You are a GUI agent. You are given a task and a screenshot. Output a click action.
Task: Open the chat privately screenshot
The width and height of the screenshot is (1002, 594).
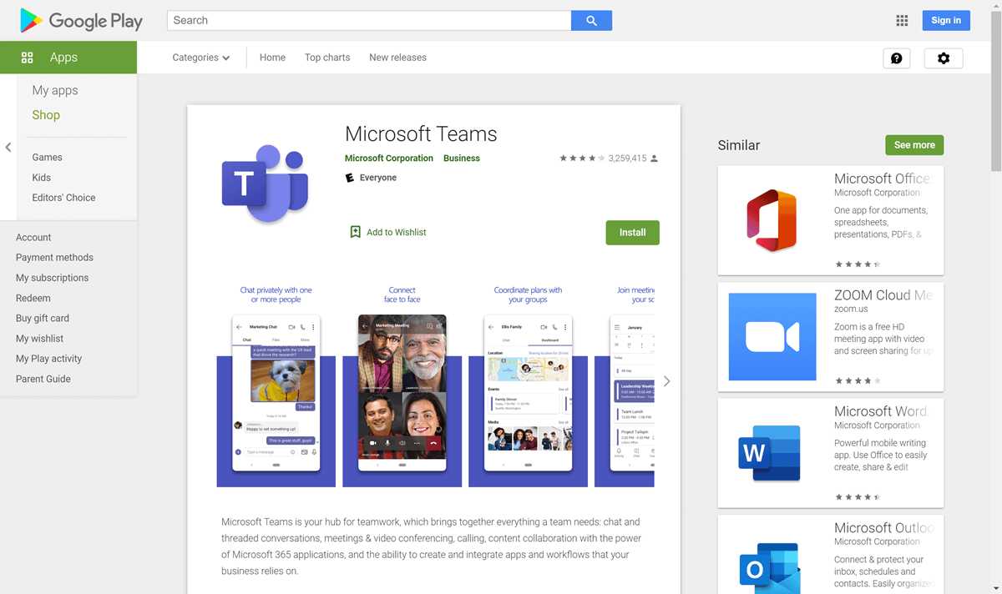point(276,385)
